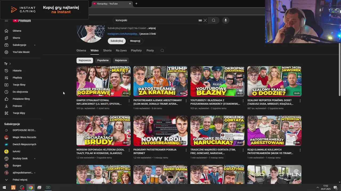Filter videos by Najstarsze chip
This screenshot has height=191, width=341.
click(x=121, y=60)
